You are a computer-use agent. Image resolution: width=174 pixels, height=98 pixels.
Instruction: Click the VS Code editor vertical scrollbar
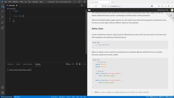[86, 32]
